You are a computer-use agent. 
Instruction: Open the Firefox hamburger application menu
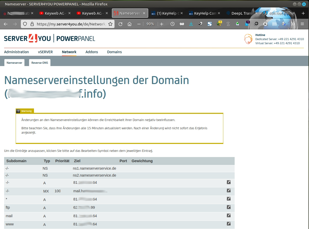(302, 24)
